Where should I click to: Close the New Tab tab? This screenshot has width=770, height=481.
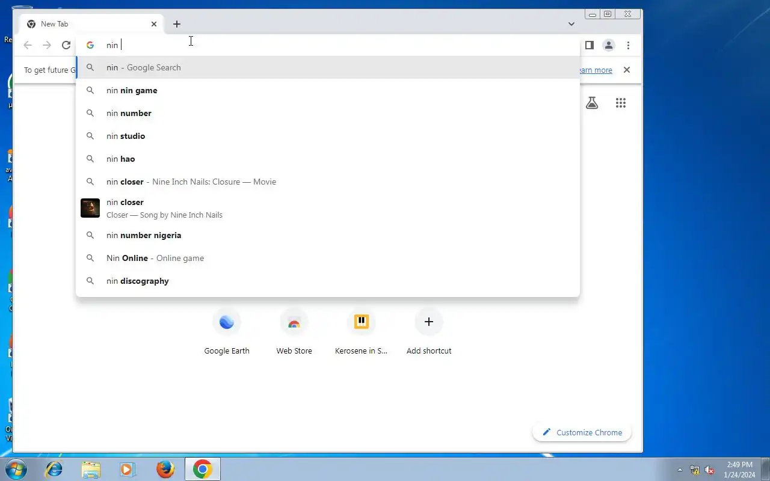154,24
